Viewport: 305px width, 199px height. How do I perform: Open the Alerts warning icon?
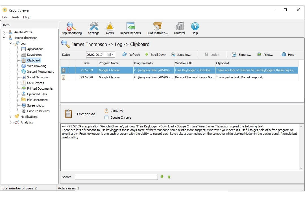110,26
